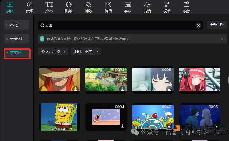
Task: Open the 全部 filter button
Action: click(x=217, y=25)
